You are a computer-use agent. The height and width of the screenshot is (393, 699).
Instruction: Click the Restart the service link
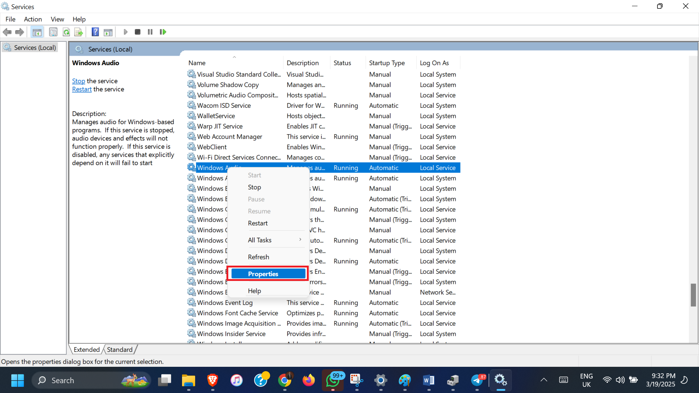tap(82, 90)
